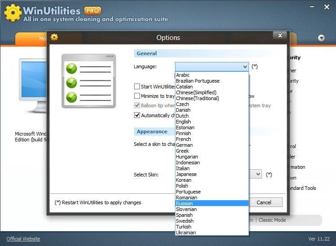
Task: Toggle the Start WinUtilities checkbox
Action: 137,87
